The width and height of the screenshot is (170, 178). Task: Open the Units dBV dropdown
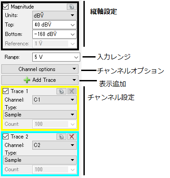click(54, 15)
